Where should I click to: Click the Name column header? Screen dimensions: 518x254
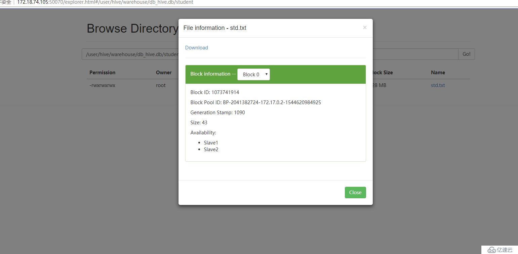[438, 73]
